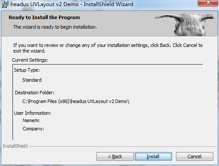This screenshot has height=166, width=219.
Task: Click the 'Current Settings:' label
Action: pyautogui.click(x=30, y=60)
